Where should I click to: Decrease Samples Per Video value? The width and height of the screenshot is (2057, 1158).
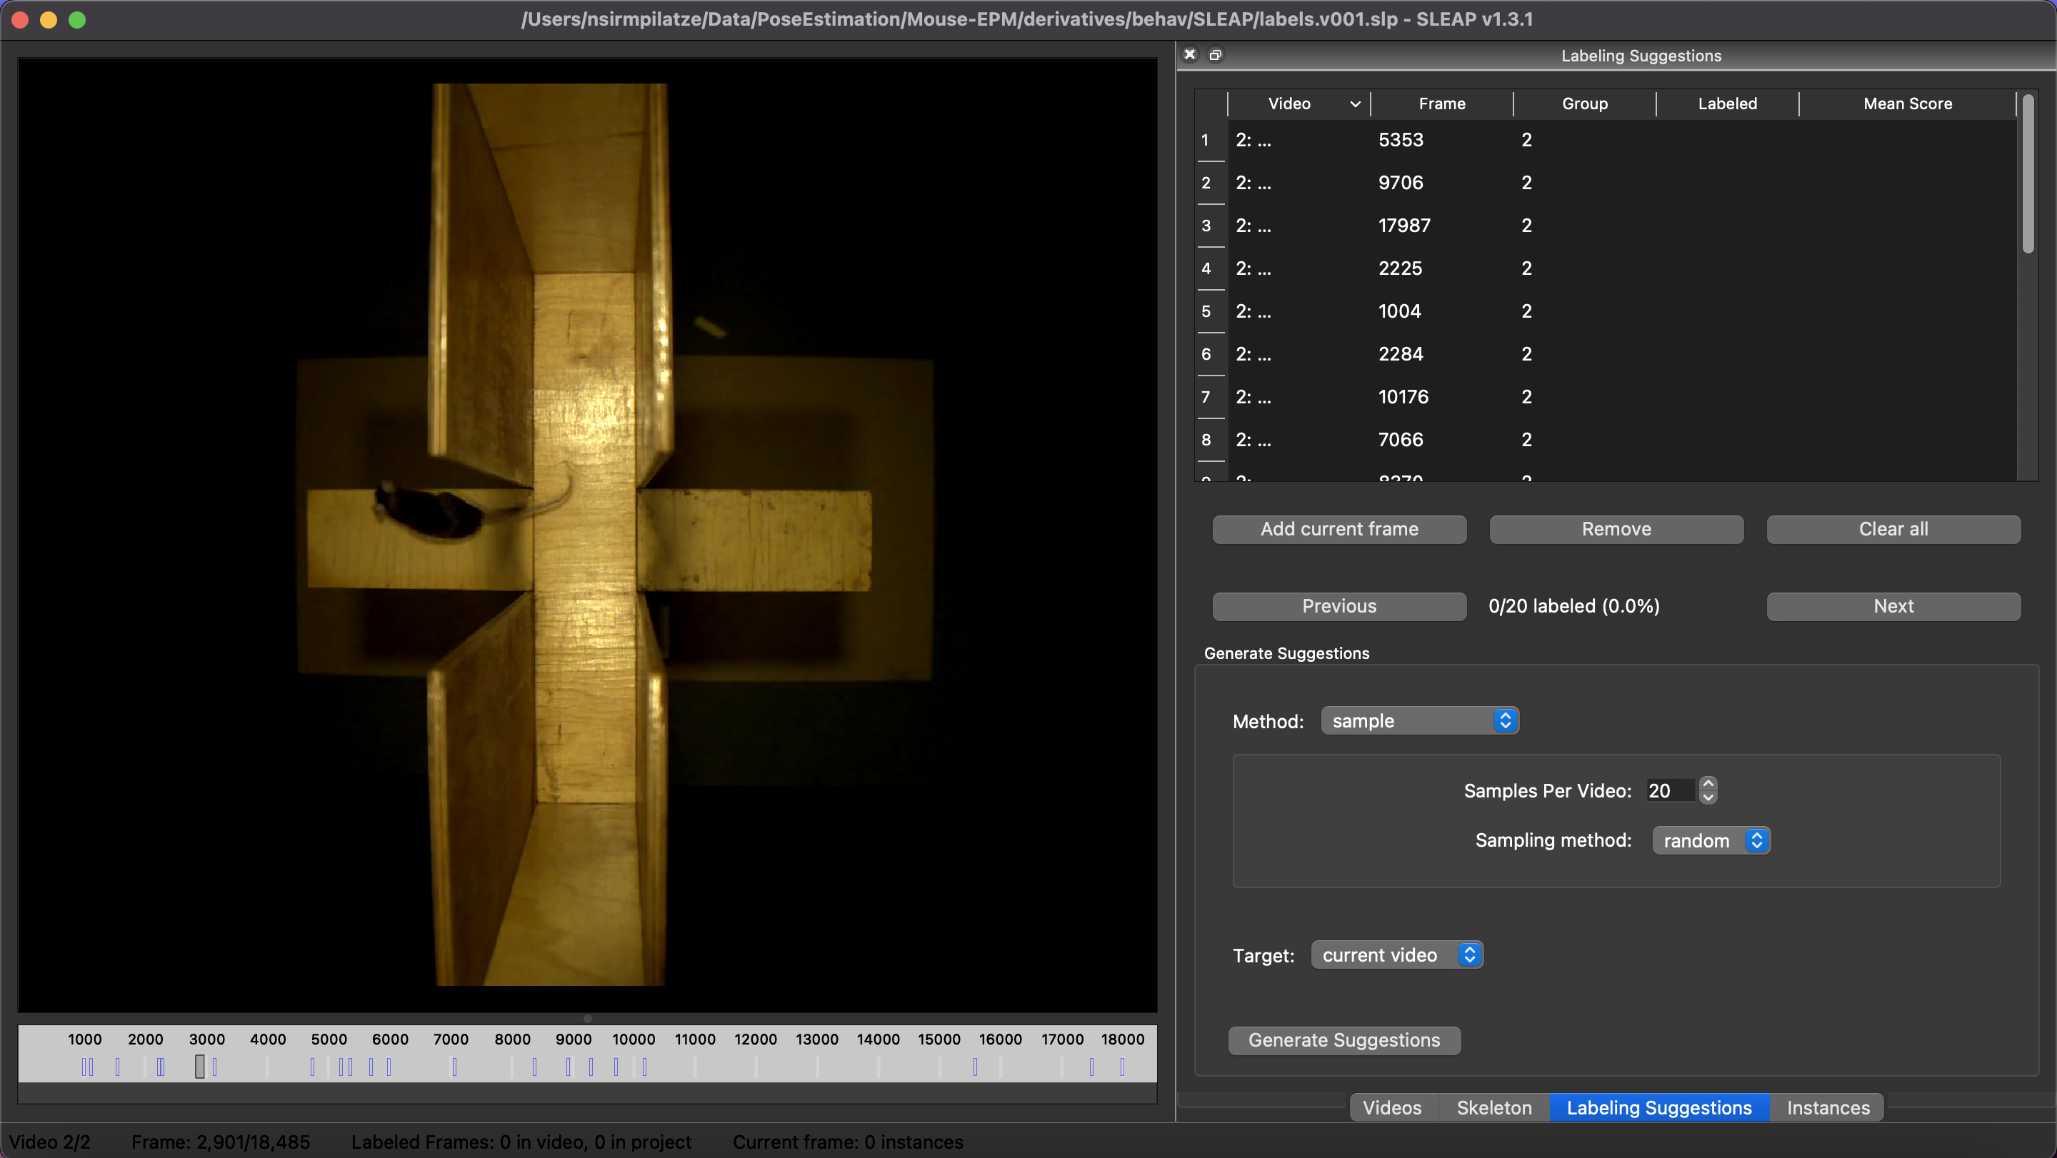click(x=1708, y=797)
